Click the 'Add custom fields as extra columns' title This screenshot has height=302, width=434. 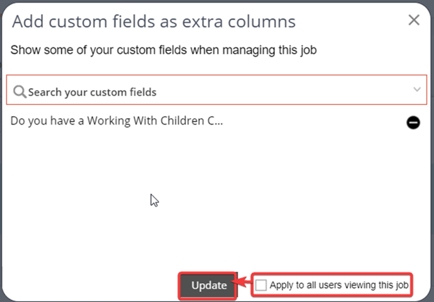154,21
